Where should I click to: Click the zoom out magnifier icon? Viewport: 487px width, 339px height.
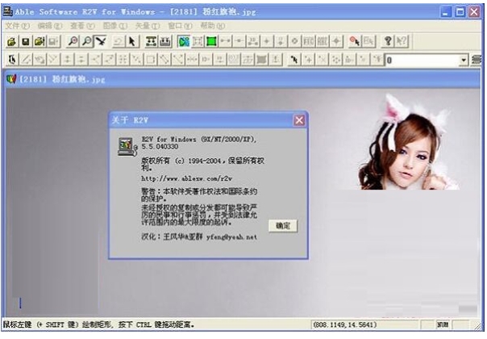(87, 41)
